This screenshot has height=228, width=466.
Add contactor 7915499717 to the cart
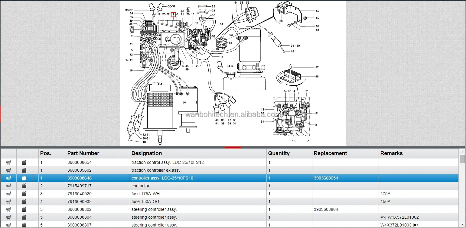click(x=8, y=186)
